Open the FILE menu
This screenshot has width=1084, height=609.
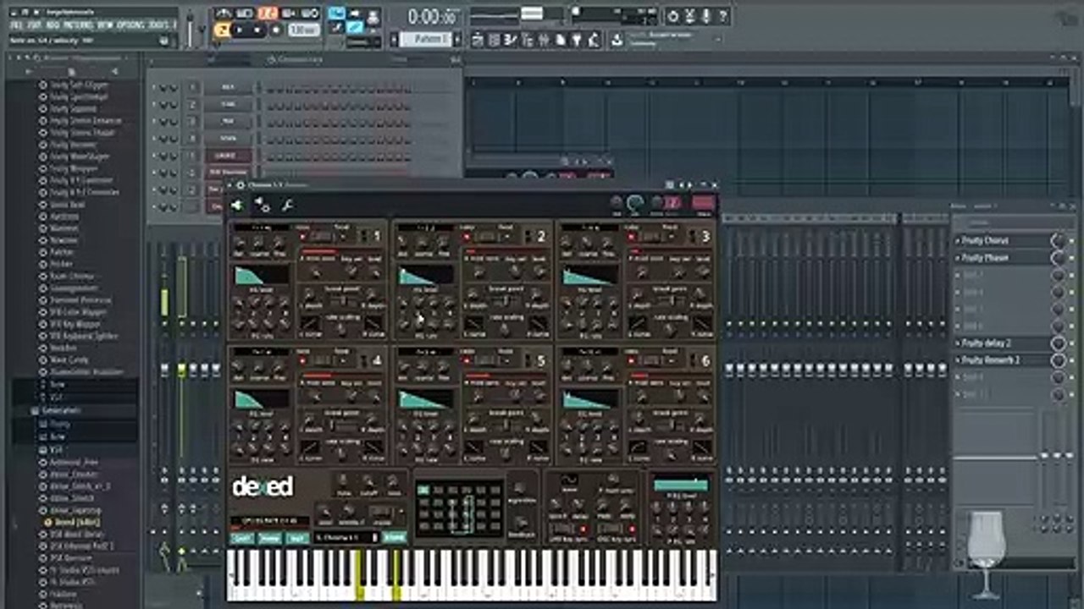tap(17, 25)
